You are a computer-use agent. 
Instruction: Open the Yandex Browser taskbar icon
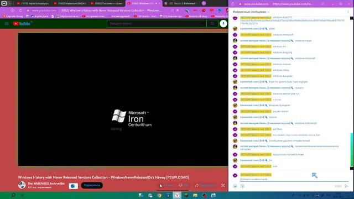[x=177, y=195]
